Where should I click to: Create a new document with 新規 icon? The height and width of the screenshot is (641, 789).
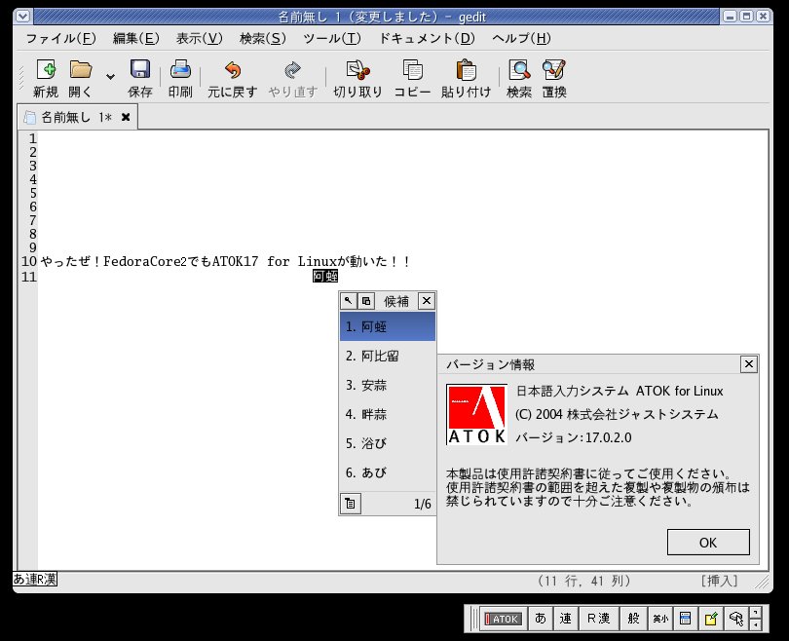(46, 78)
